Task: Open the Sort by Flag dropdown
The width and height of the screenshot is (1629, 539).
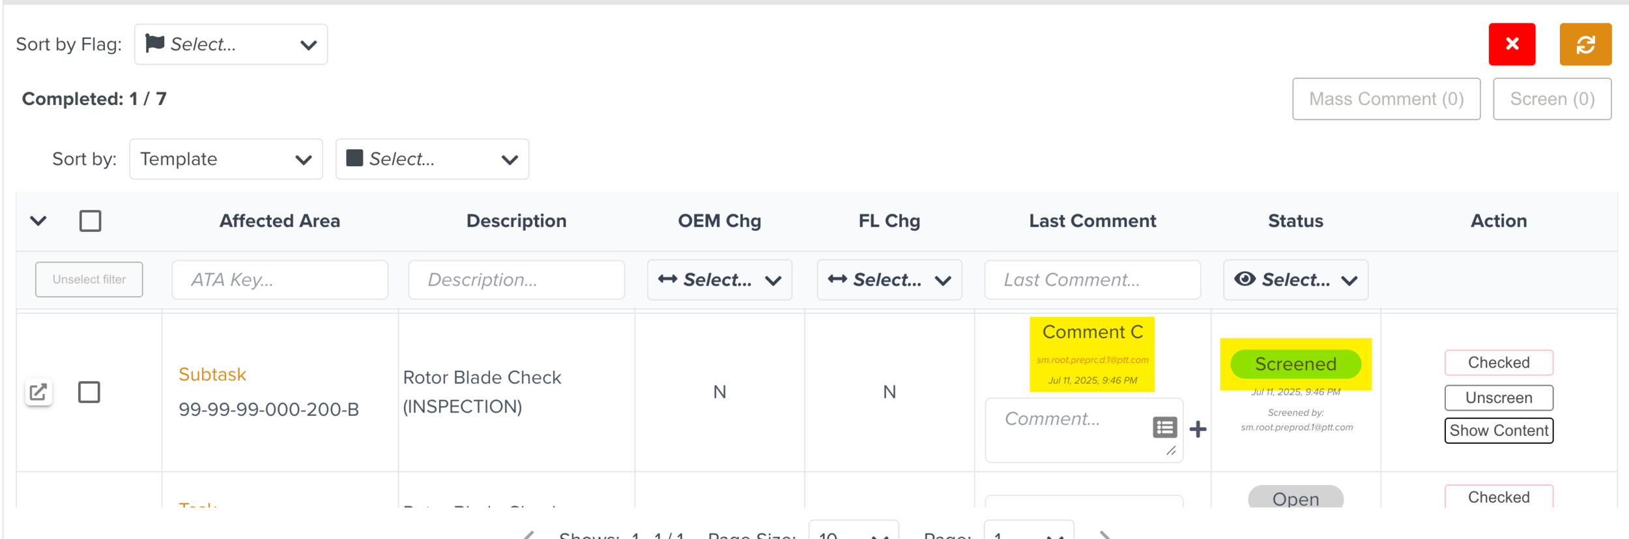Action: [231, 44]
